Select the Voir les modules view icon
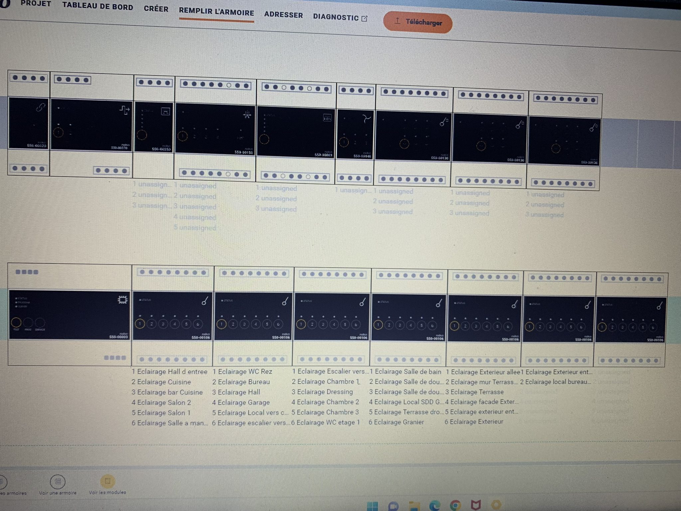The width and height of the screenshot is (681, 511). pos(107,481)
